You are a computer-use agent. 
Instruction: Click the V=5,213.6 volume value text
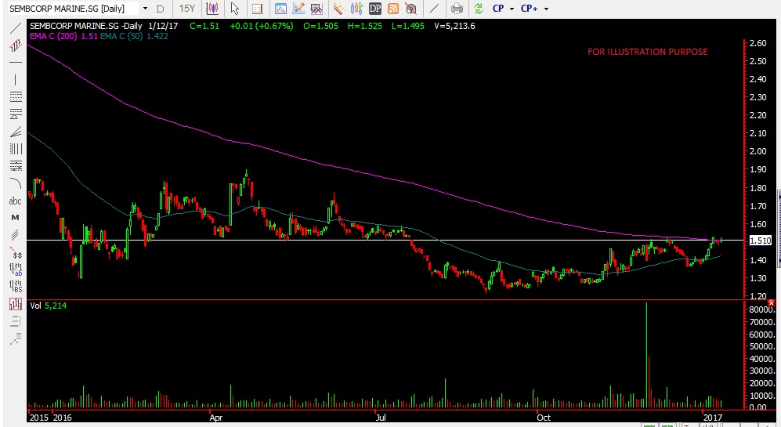(x=454, y=26)
